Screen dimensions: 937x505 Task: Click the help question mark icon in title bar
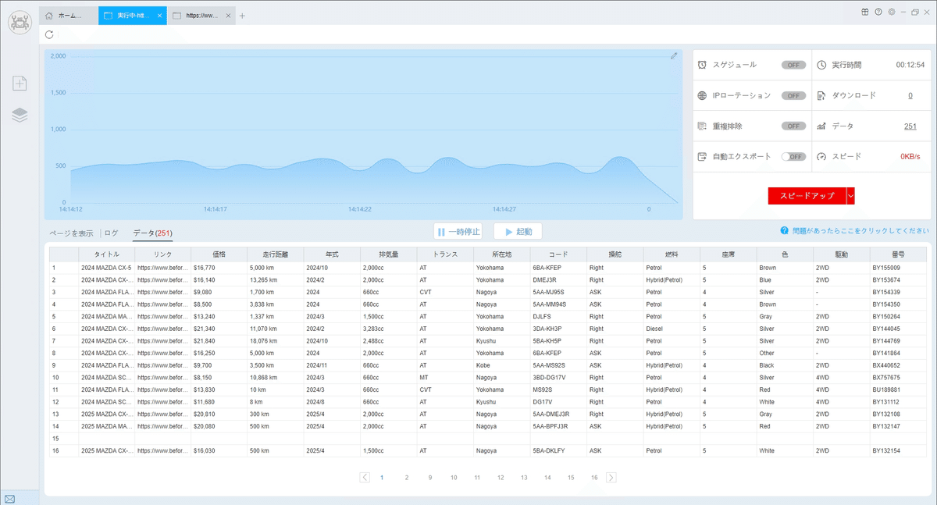(x=878, y=12)
